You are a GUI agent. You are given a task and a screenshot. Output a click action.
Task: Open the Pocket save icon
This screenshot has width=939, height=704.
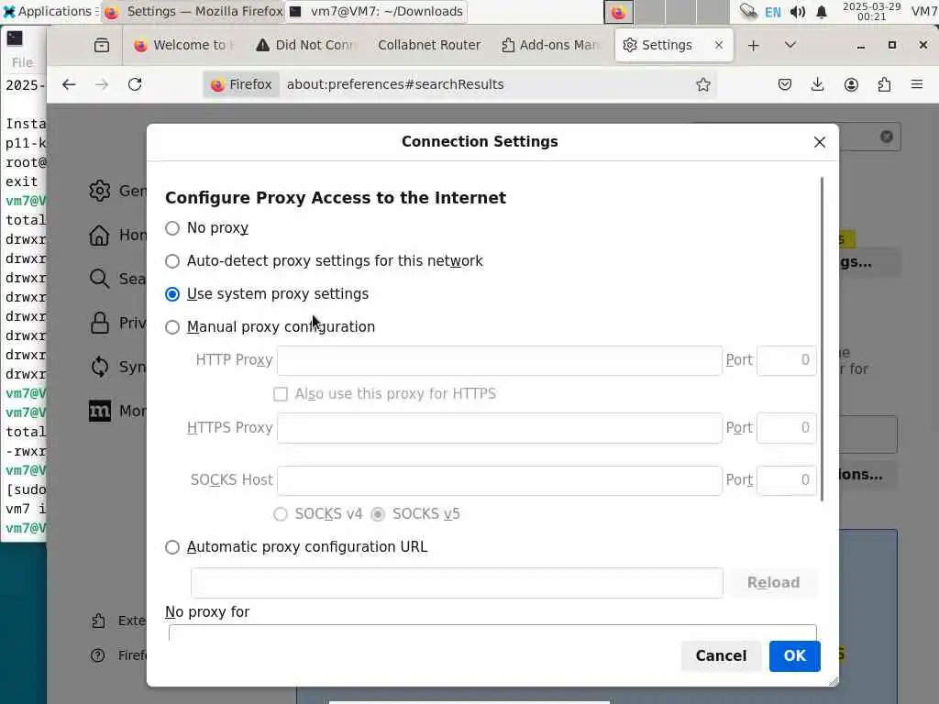pos(785,84)
